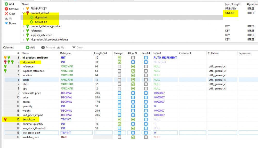
Task: Click the Clear indexes X icon
Action: 6,14
